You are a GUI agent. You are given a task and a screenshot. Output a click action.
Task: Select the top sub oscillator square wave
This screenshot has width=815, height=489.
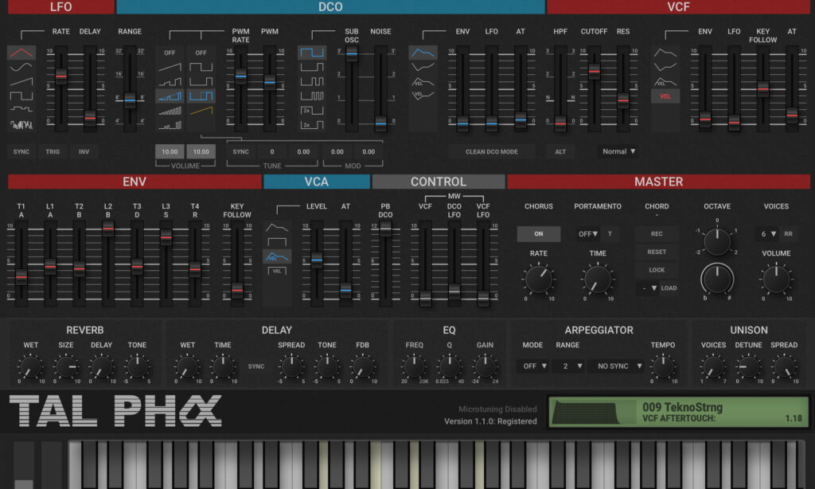pyautogui.click(x=312, y=53)
